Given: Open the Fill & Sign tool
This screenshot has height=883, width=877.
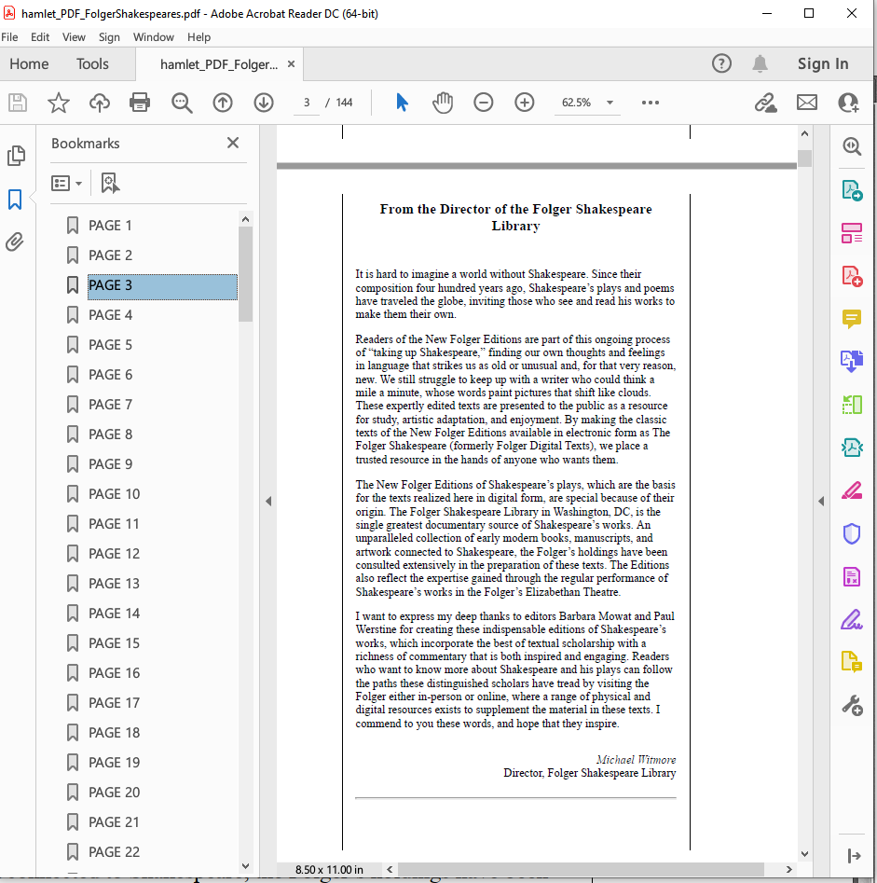Looking at the screenshot, I should click(851, 617).
